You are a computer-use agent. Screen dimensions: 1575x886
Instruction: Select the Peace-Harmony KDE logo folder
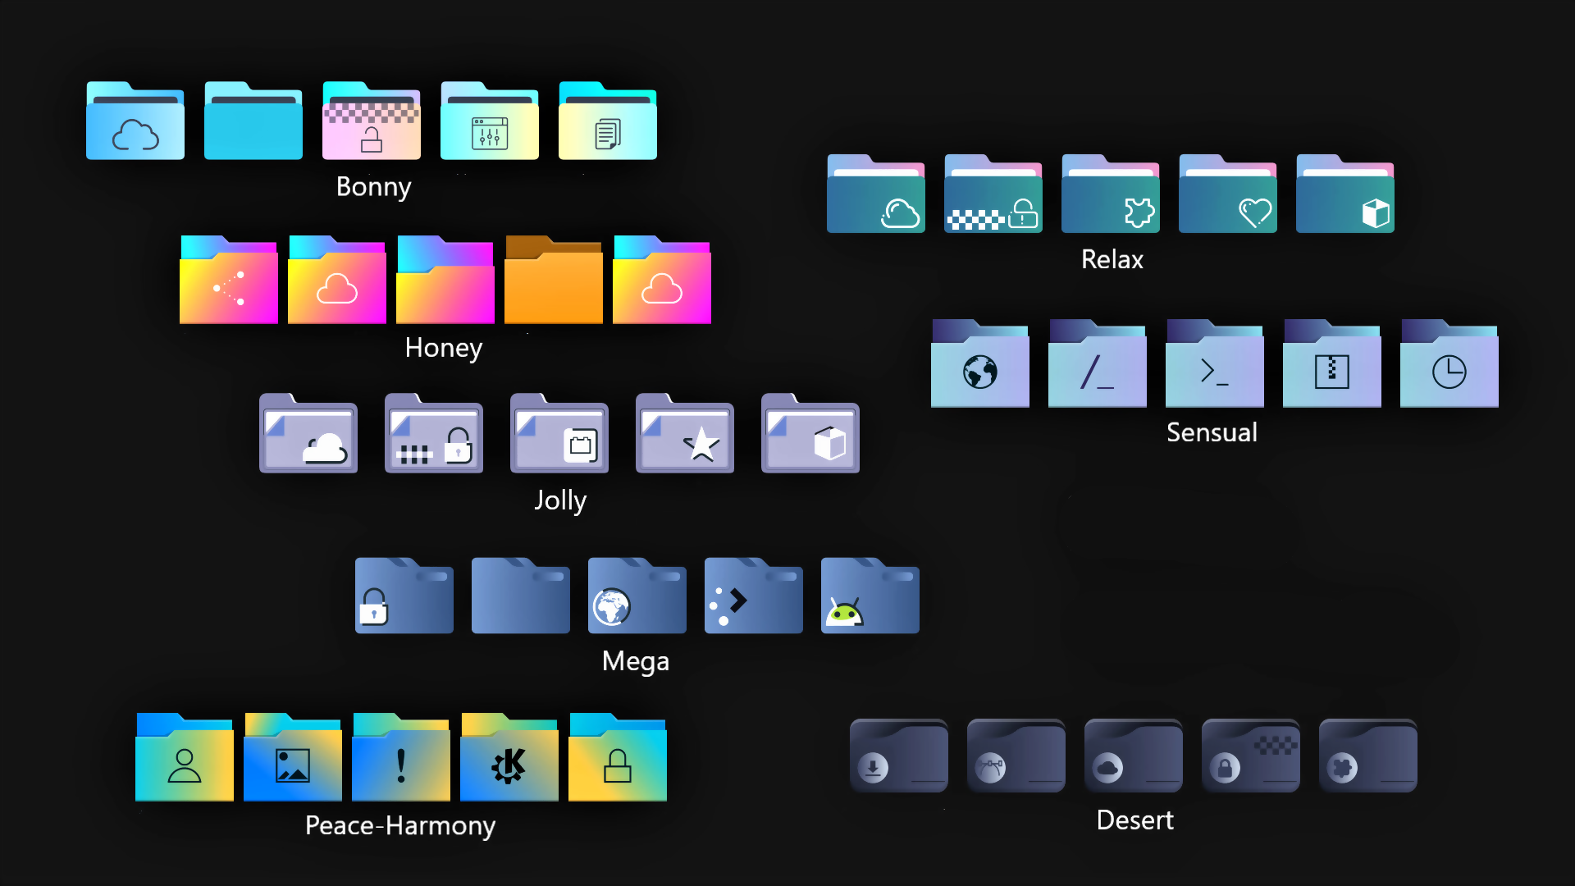point(508,759)
